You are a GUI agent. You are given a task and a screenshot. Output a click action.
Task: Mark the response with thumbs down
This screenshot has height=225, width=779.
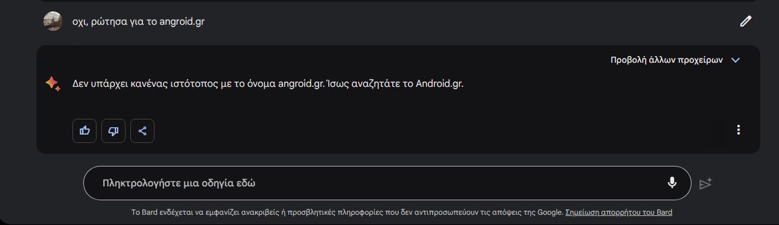pyautogui.click(x=113, y=131)
